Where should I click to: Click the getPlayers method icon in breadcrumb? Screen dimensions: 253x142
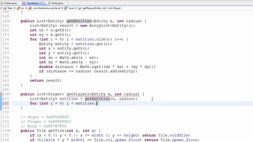(x=80, y=8)
